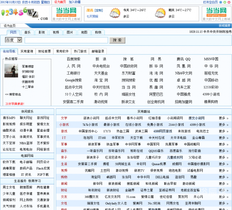Click the red 21天 promo link
This screenshot has width=232, height=210.
[x=15, y=104]
